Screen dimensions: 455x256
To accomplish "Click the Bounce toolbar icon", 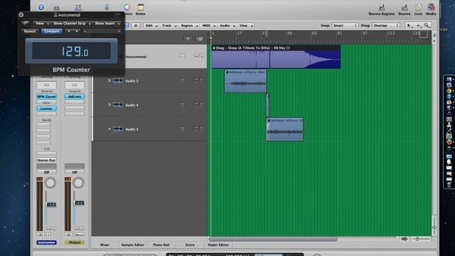I will click(x=405, y=9).
